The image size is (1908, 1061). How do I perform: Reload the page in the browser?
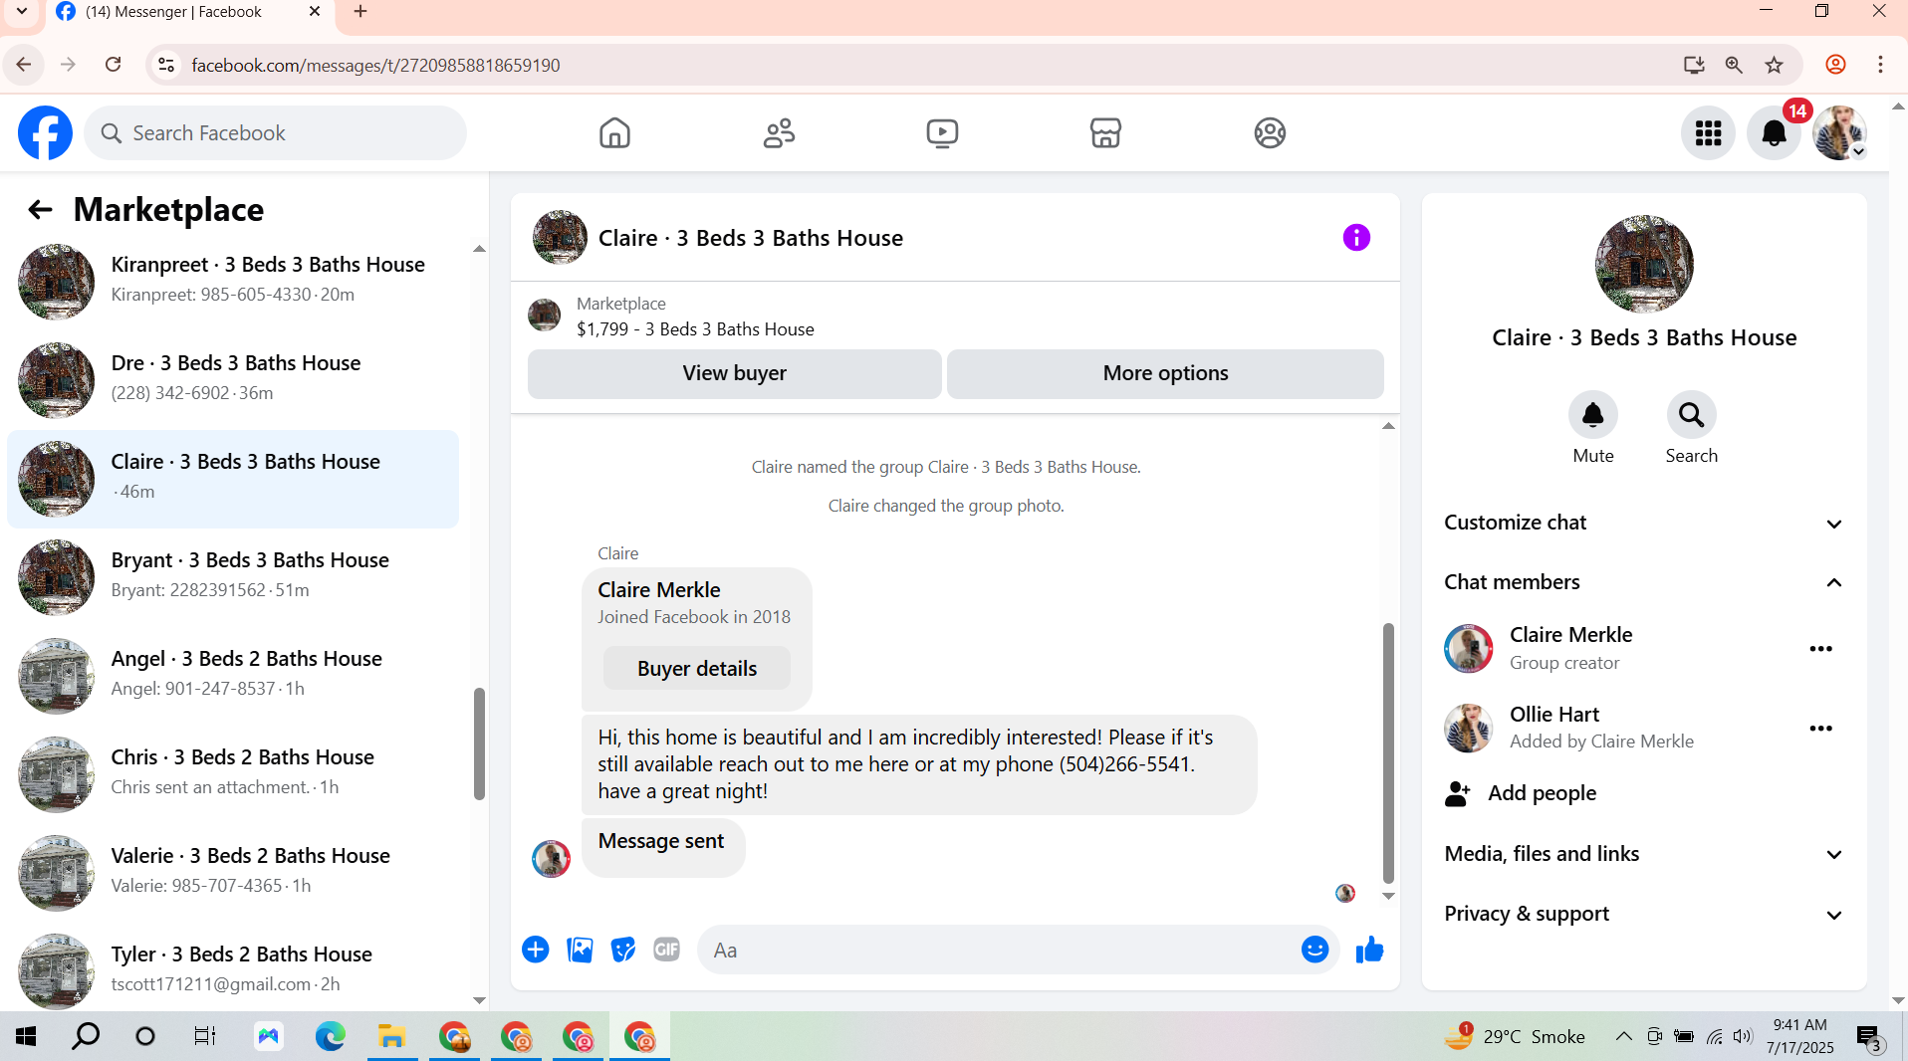click(114, 65)
